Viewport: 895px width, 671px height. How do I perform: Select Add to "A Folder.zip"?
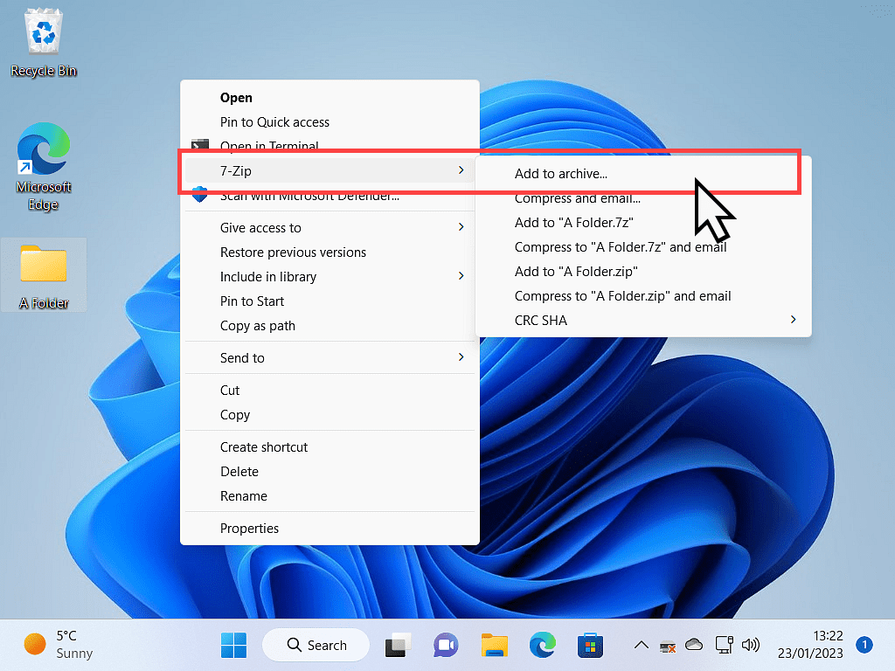click(x=643, y=272)
